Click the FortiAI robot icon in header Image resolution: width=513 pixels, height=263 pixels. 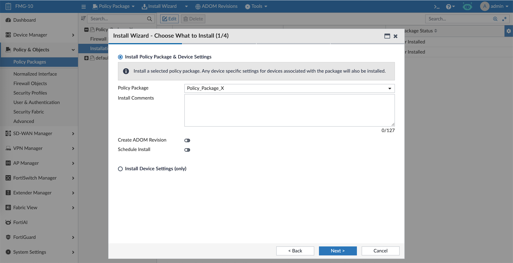click(x=467, y=6)
